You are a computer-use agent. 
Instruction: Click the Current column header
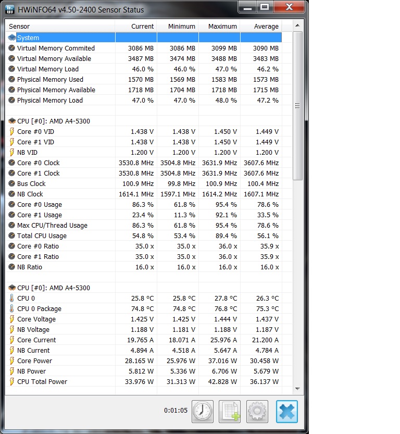136,26
